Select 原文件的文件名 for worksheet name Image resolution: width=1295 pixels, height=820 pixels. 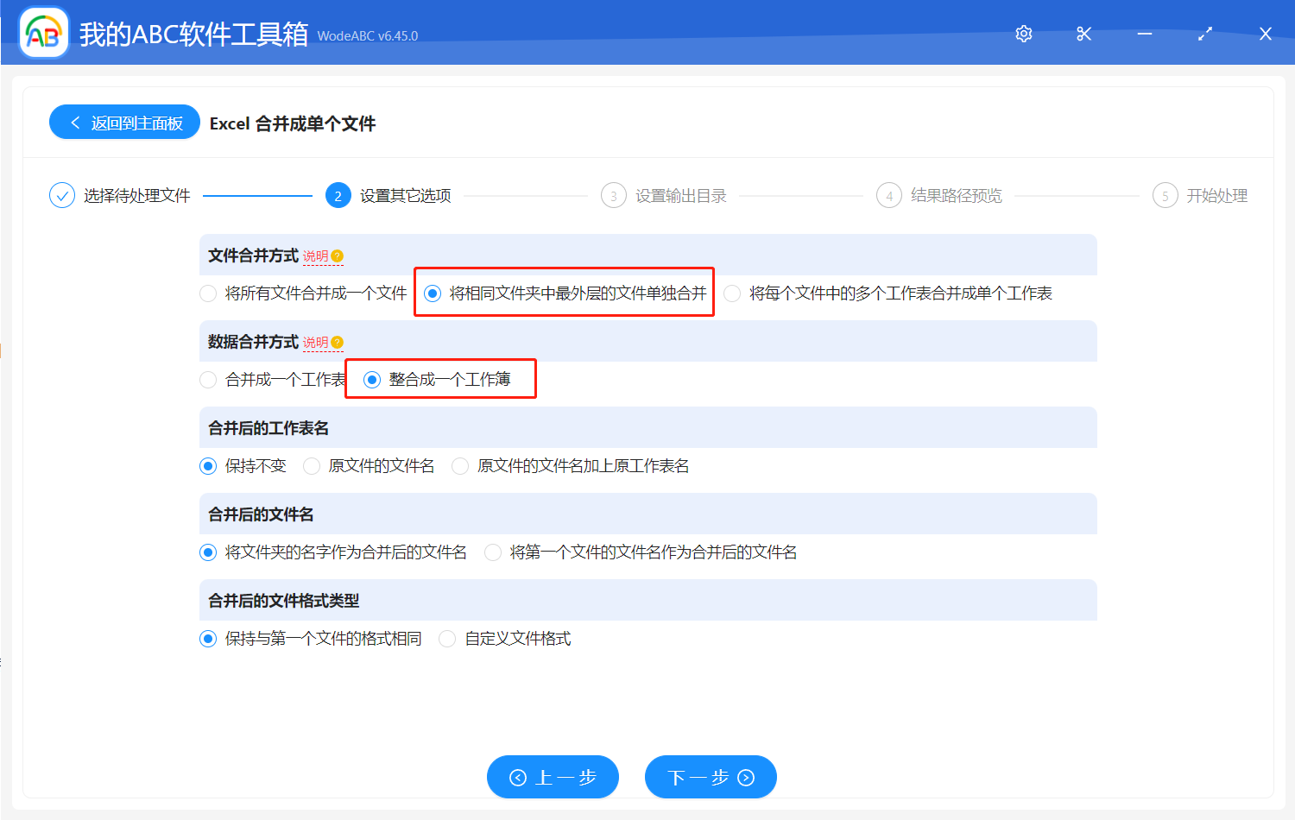coord(311,465)
